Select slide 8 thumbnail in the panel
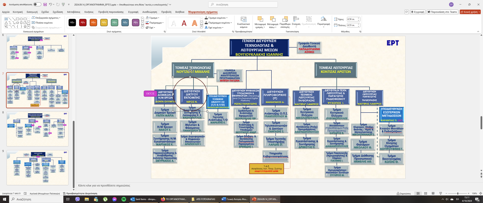Screen dimensions: 483x203 click(37, 129)
